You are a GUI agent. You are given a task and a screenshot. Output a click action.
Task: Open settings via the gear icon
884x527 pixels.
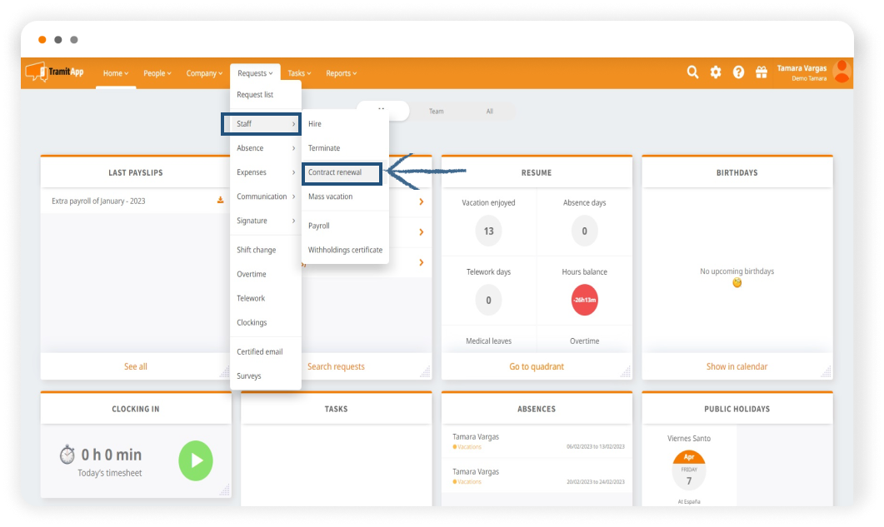(716, 72)
